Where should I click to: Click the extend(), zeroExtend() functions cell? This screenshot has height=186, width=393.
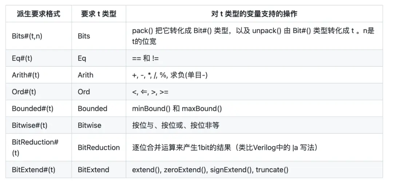point(210,169)
